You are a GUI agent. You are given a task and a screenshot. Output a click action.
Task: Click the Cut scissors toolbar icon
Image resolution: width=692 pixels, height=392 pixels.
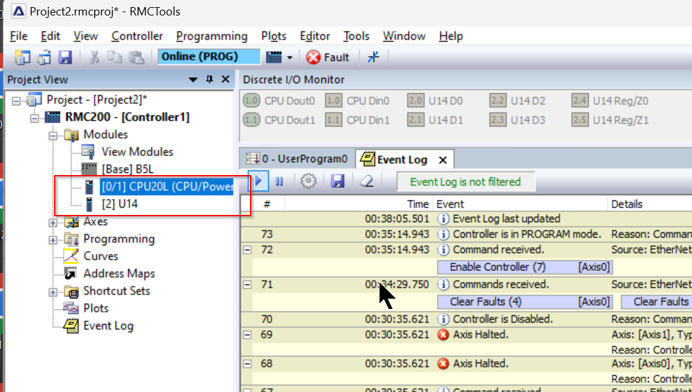pos(94,57)
